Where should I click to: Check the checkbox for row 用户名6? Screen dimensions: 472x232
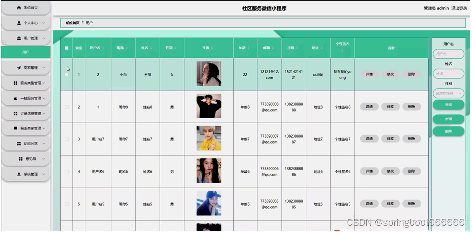pyautogui.click(x=67, y=172)
